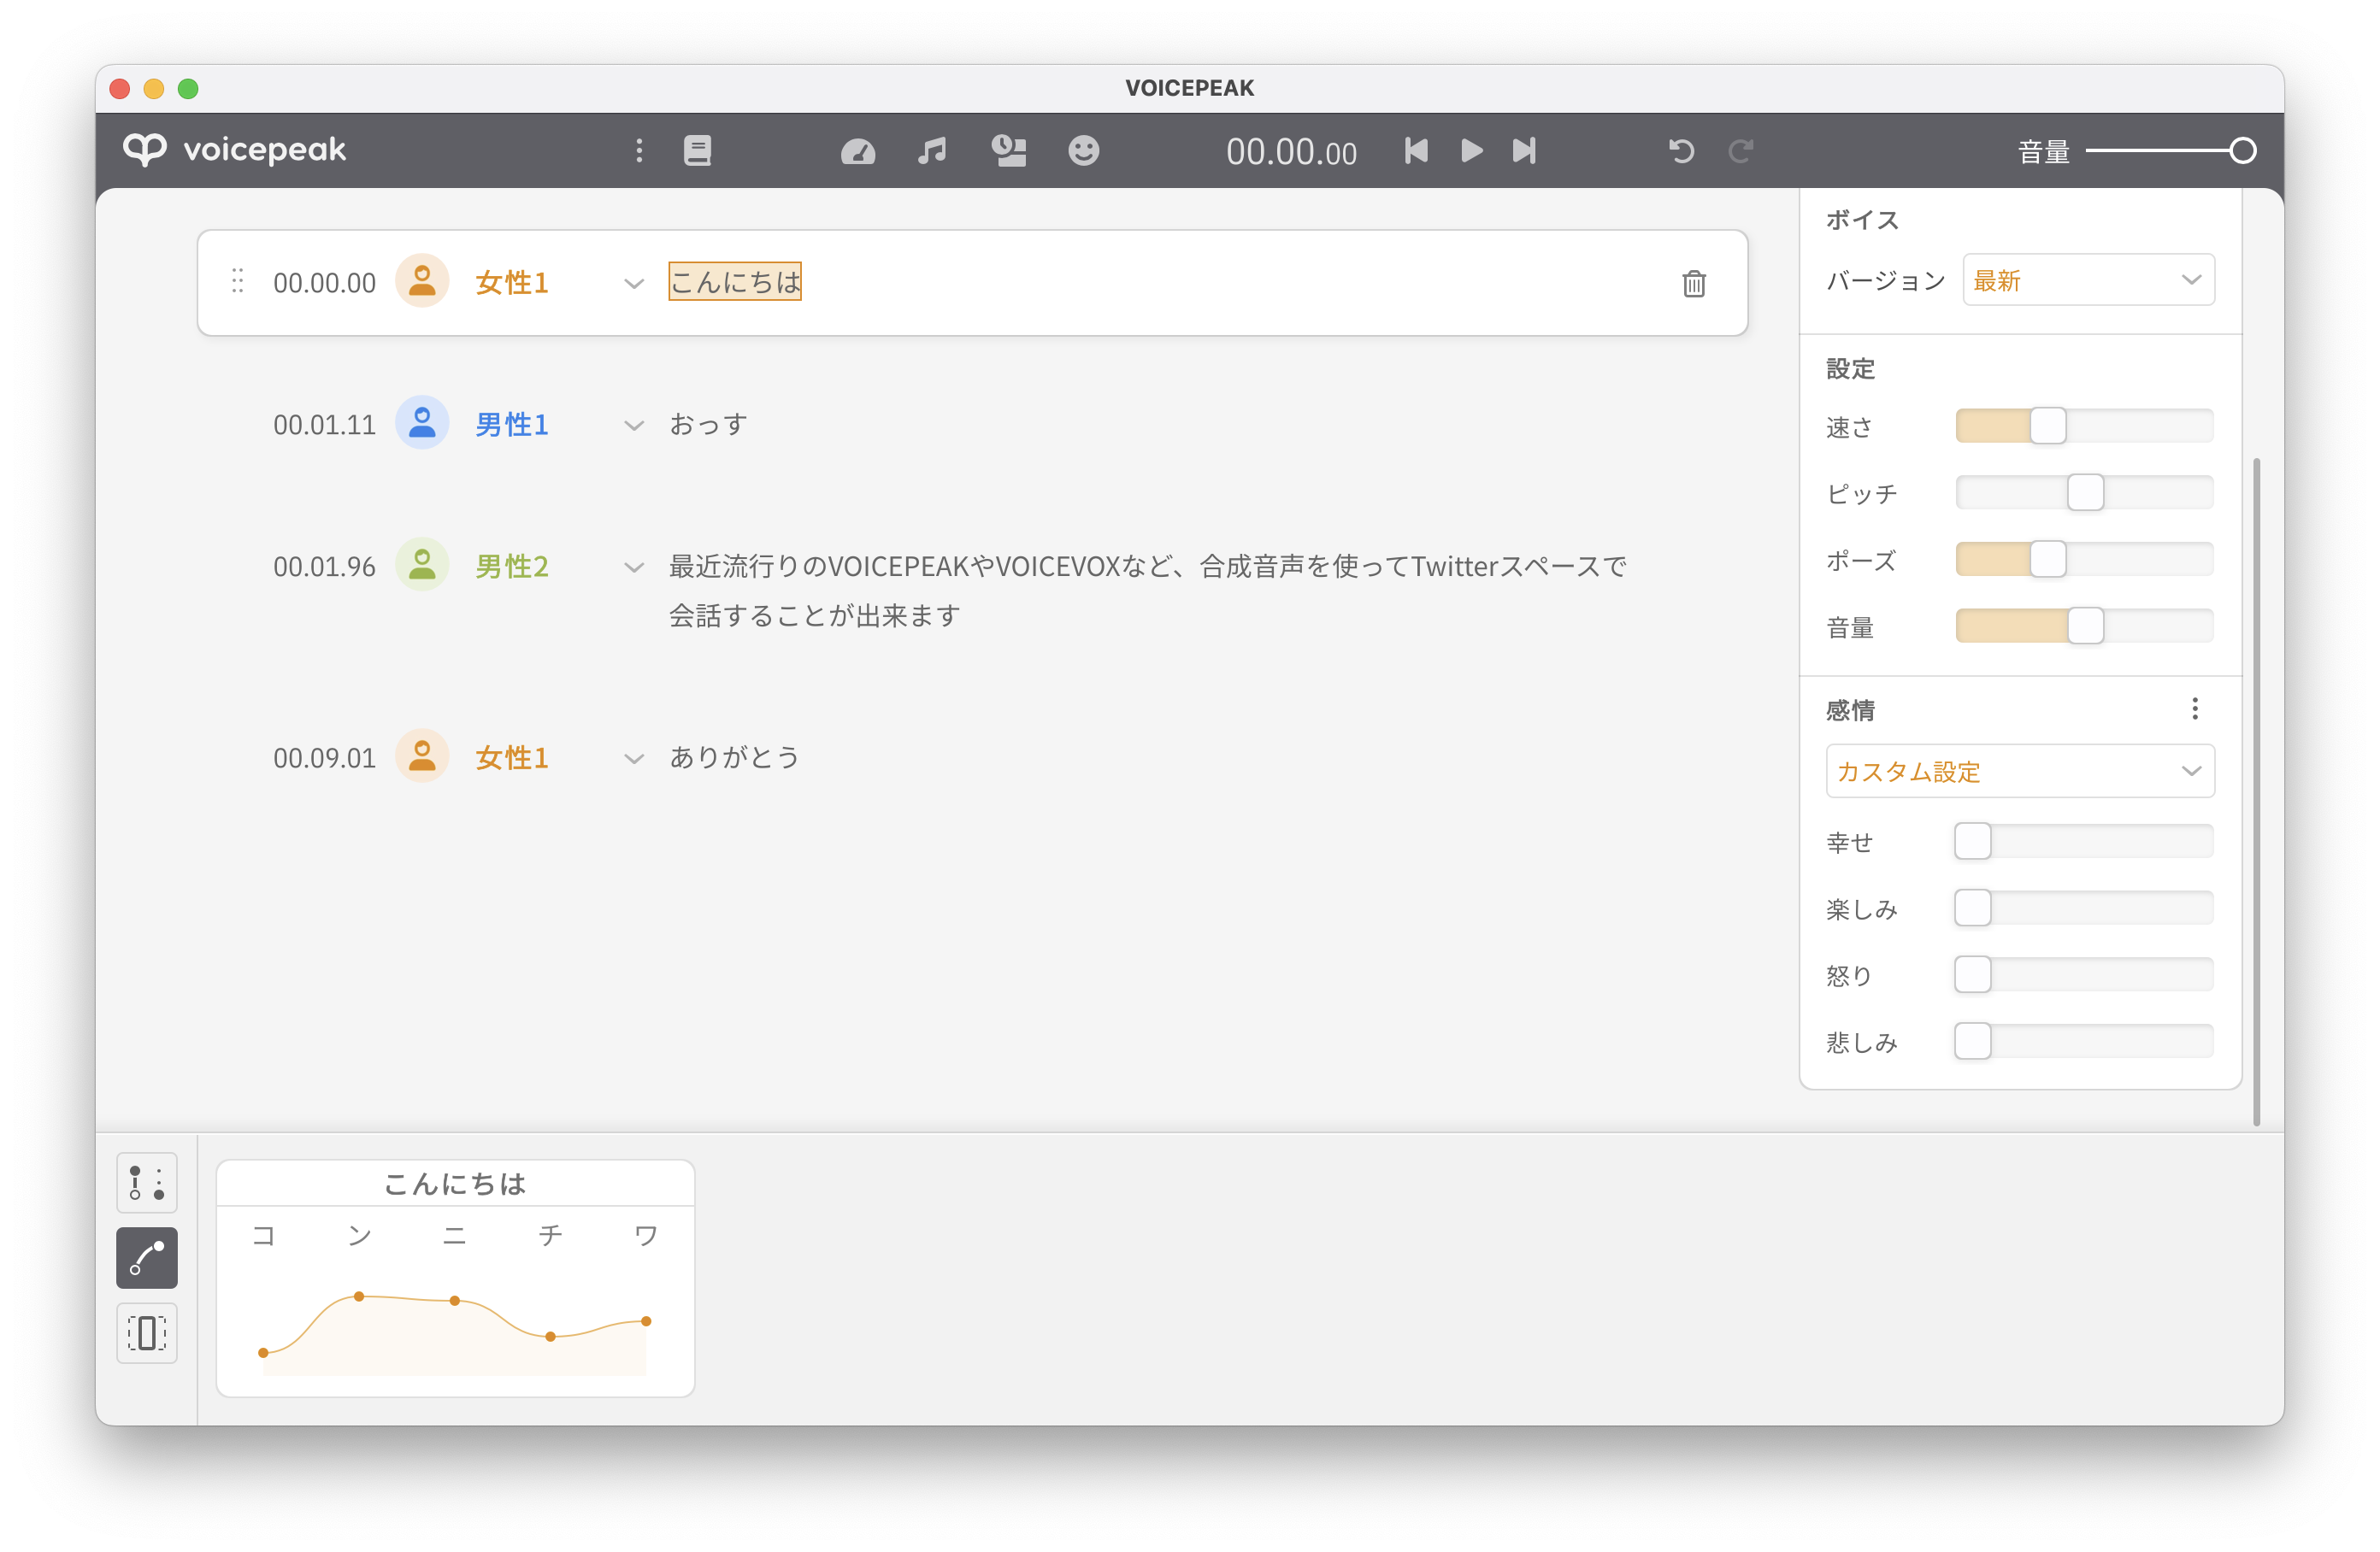Delete the こんにちは line with trash icon
The height and width of the screenshot is (1552, 2380).
pyautogui.click(x=1693, y=284)
